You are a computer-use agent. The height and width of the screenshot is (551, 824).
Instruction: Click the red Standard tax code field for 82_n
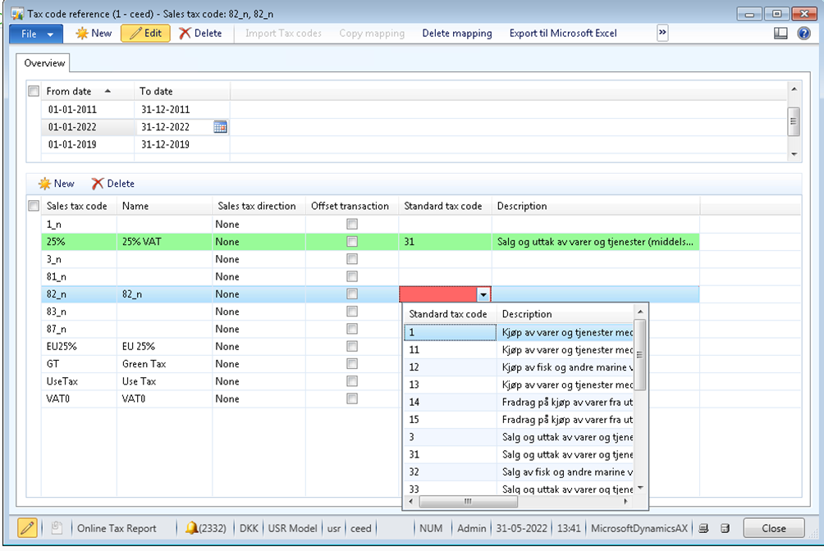438,294
